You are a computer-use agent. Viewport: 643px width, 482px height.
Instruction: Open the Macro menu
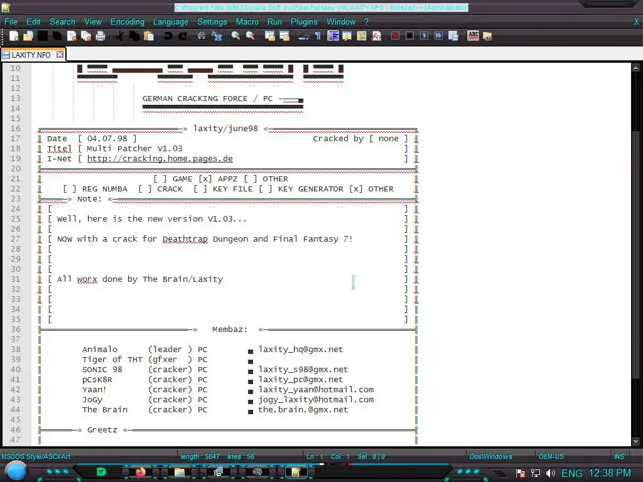pos(247,22)
